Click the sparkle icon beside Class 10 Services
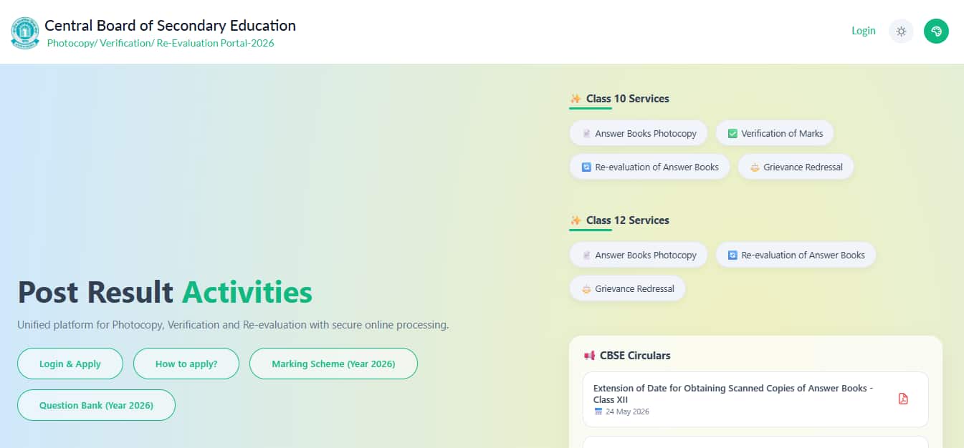This screenshot has width=964, height=448. 575,99
